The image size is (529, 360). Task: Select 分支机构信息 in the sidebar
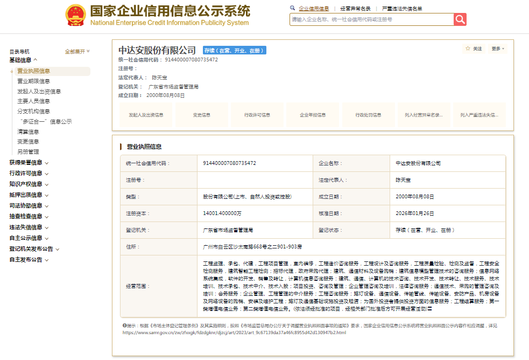pos(33,112)
